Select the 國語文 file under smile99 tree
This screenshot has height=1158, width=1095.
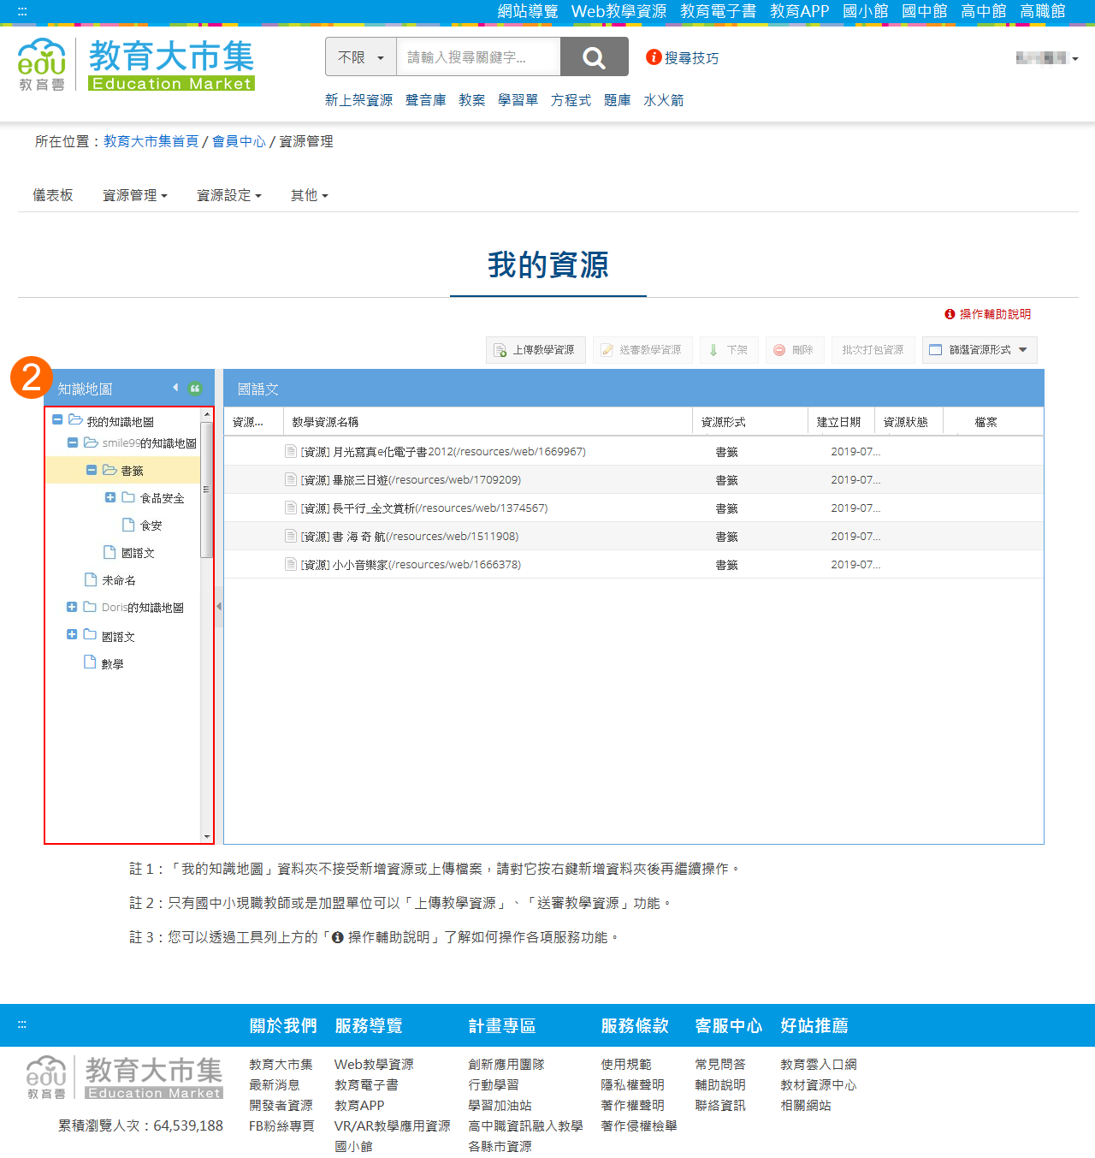click(x=138, y=553)
